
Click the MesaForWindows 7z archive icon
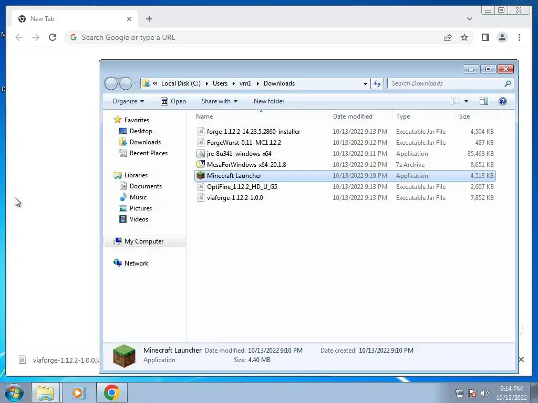(x=201, y=164)
